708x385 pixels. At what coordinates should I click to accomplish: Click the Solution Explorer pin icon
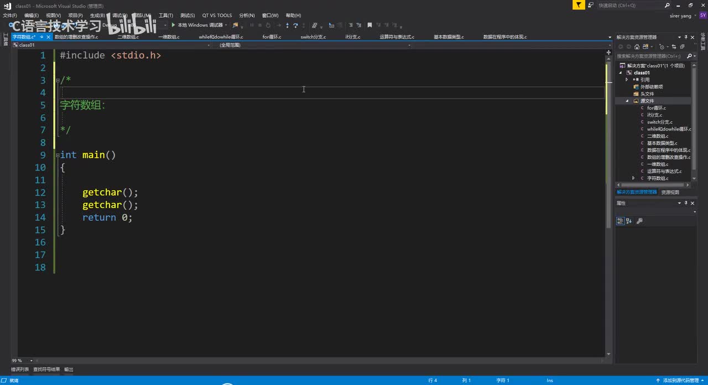pos(686,37)
